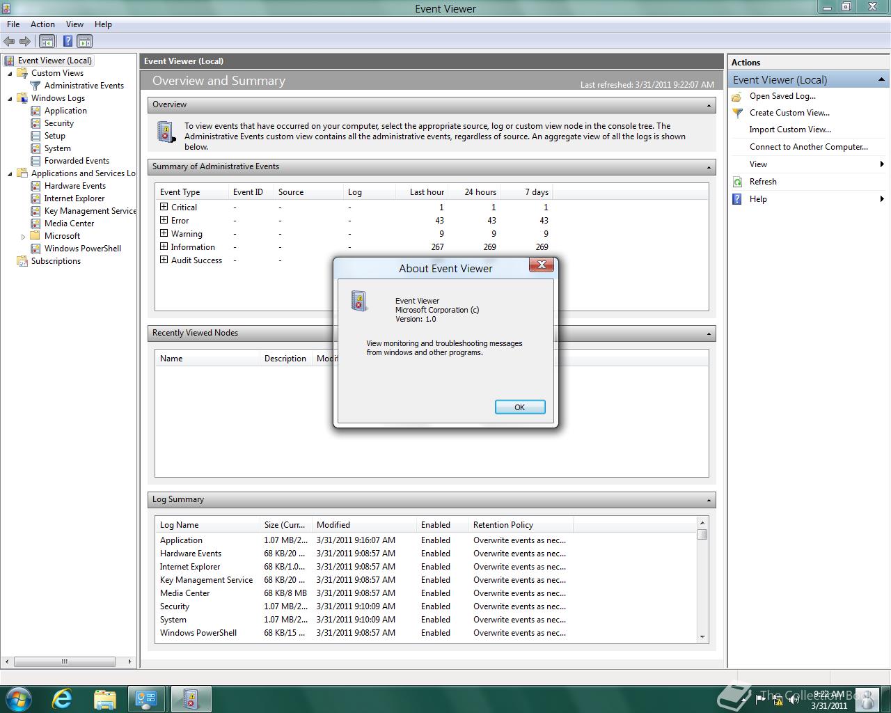The image size is (891, 713).
Task: Expand the Critical event type row
Action: click(x=164, y=207)
